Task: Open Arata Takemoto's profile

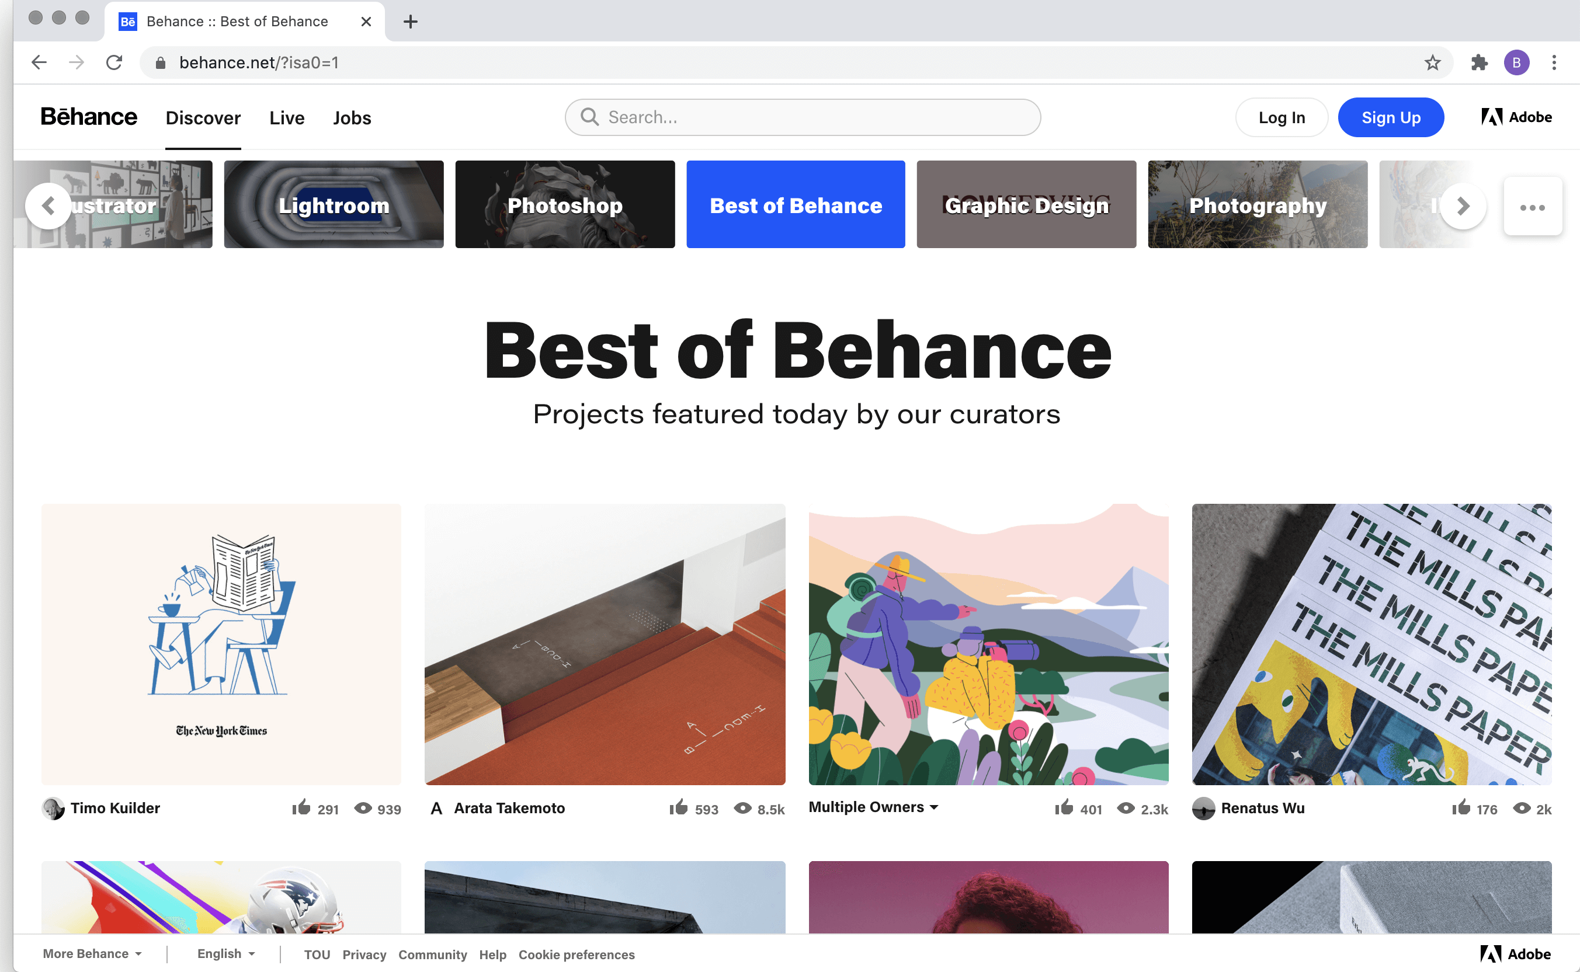Action: point(509,808)
